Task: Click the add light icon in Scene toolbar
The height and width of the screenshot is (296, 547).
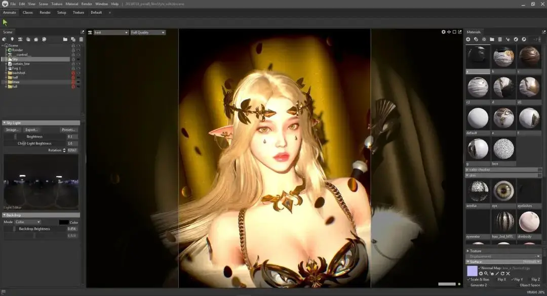Action: (12, 39)
